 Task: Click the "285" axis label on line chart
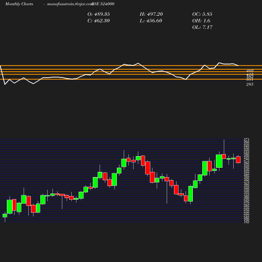[250, 84]
